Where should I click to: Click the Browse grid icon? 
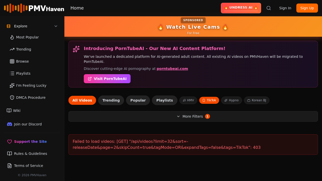(x=12, y=61)
